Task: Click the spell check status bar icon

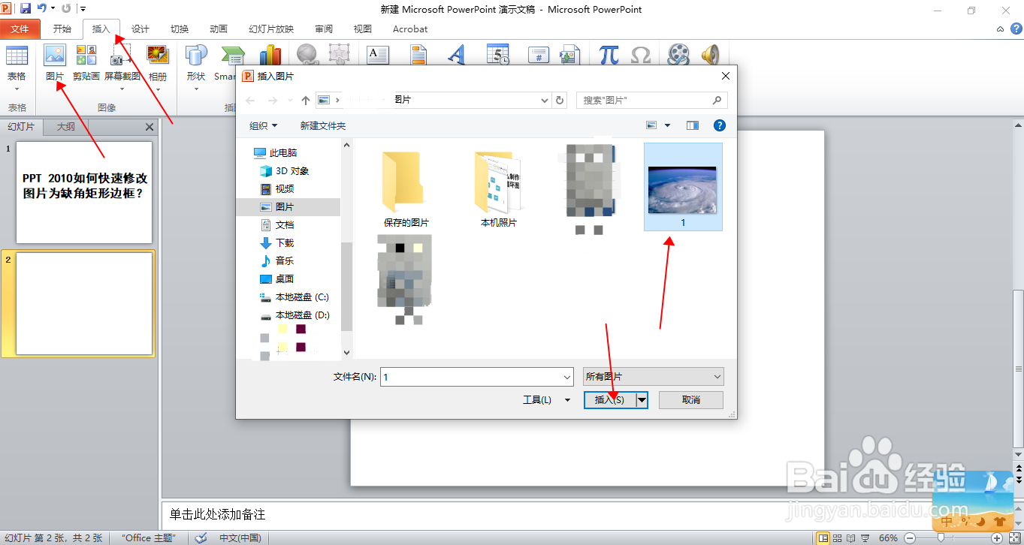Action: pyautogui.click(x=201, y=537)
